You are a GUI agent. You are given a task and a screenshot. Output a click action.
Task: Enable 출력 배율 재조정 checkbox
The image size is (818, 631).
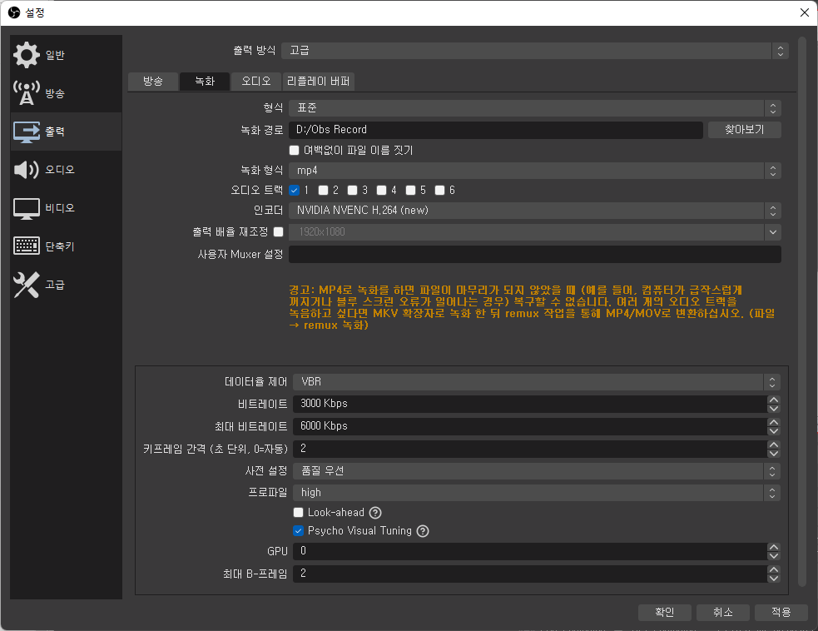[x=279, y=231]
